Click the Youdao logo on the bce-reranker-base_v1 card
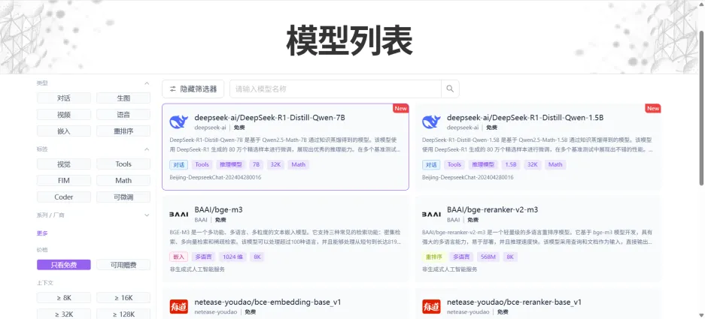The width and height of the screenshot is (705, 319). click(431, 306)
